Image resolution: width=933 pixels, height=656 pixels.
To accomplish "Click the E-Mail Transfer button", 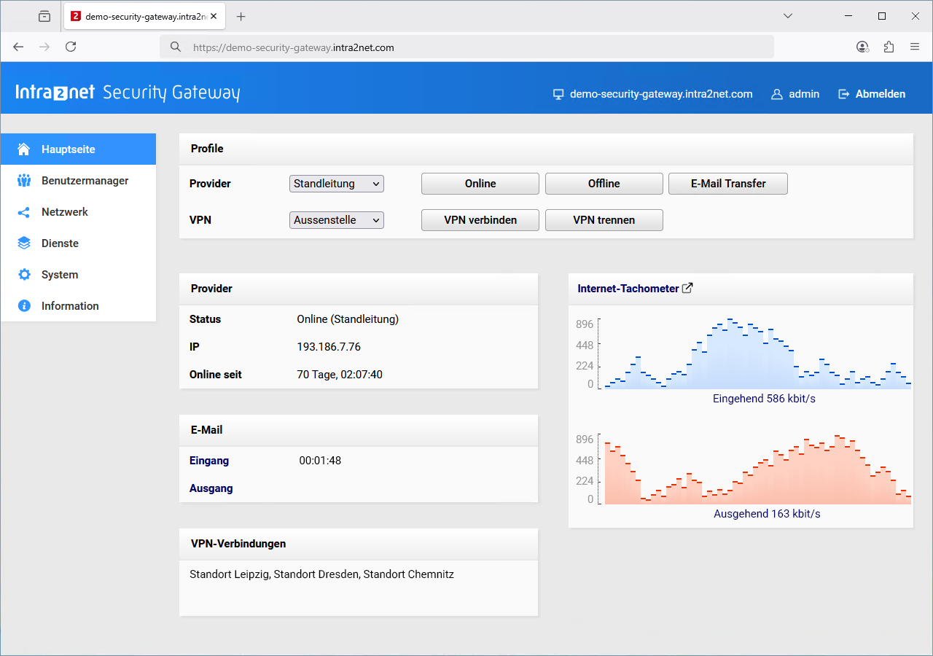I will pos(727,184).
